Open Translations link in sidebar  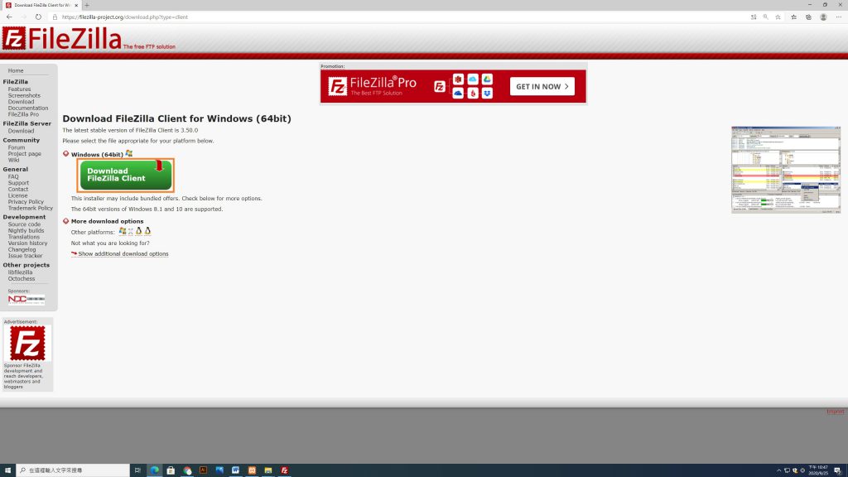pyautogui.click(x=24, y=237)
